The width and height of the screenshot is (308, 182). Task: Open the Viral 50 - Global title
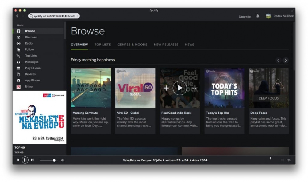point(128,113)
